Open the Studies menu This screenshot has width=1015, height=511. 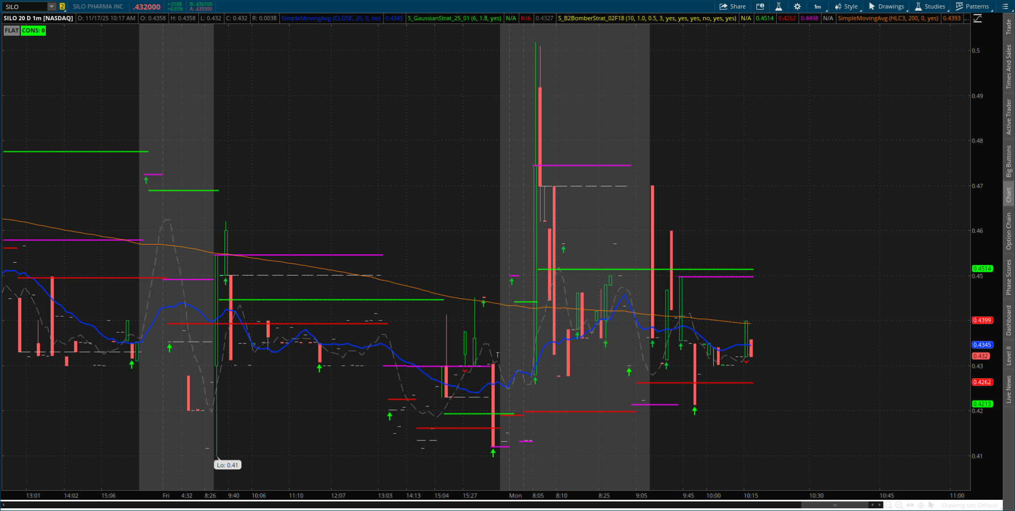(x=930, y=6)
